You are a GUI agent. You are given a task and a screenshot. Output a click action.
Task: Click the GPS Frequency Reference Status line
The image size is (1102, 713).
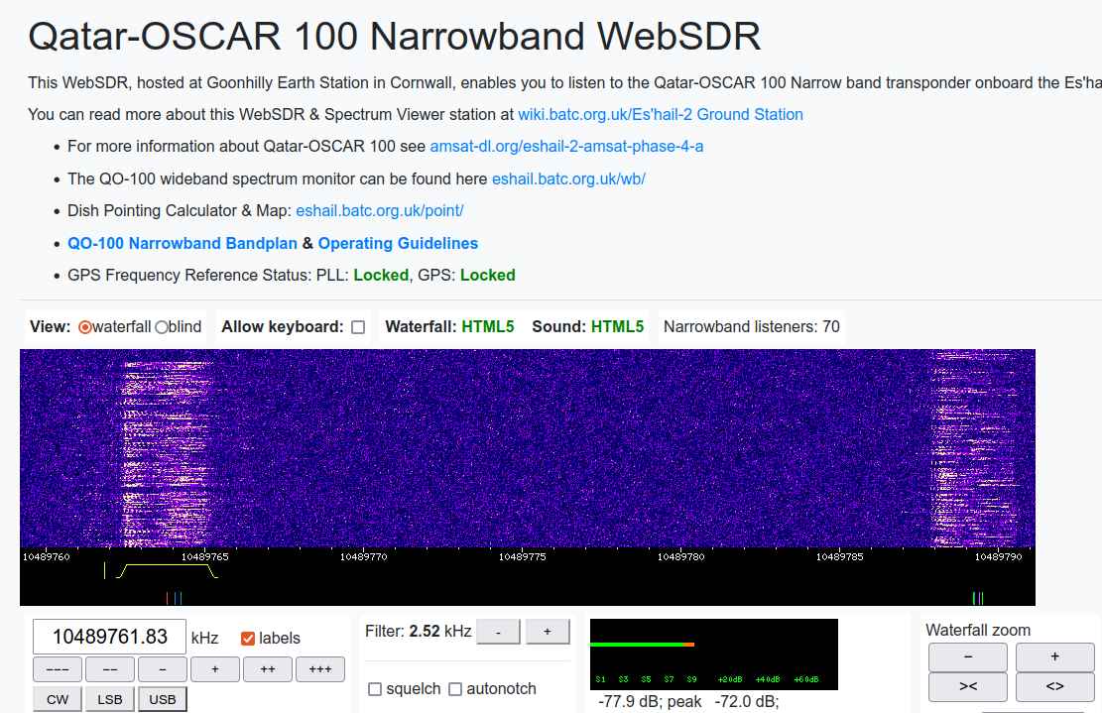[x=292, y=275]
